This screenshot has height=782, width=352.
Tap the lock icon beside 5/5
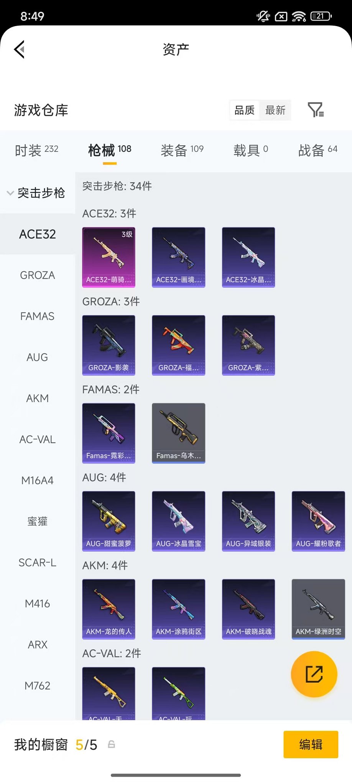(x=112, y=744)
